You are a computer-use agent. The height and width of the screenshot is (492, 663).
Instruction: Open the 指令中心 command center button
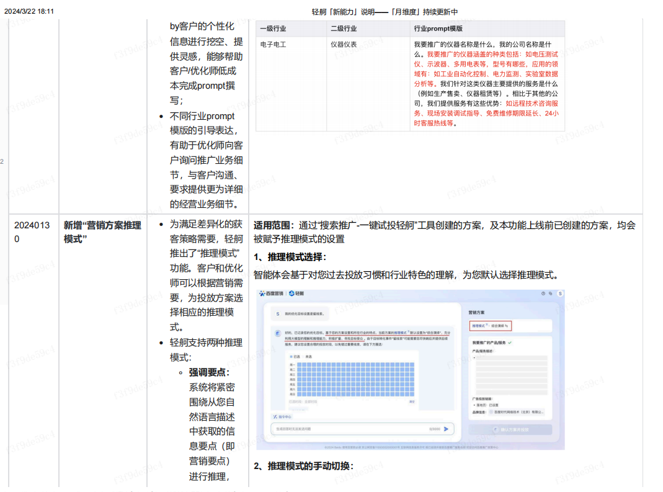click(282, 417)
